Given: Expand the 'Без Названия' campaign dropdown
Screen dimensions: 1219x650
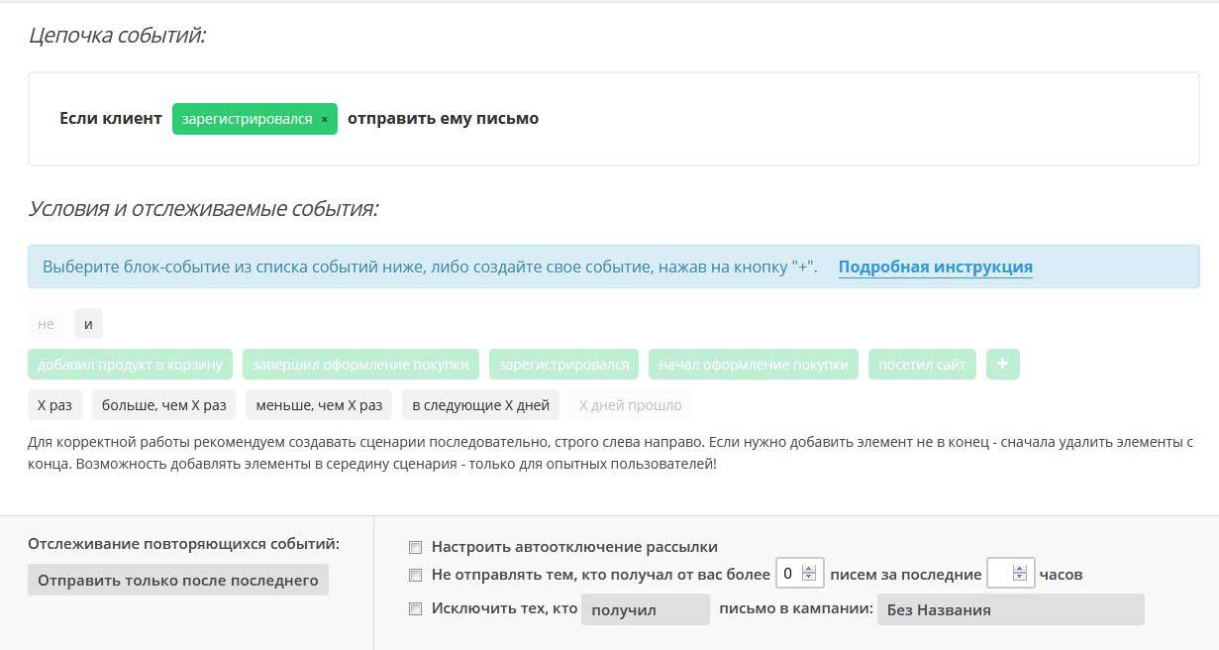Looking at the screenshot, I should point(1009,609).
